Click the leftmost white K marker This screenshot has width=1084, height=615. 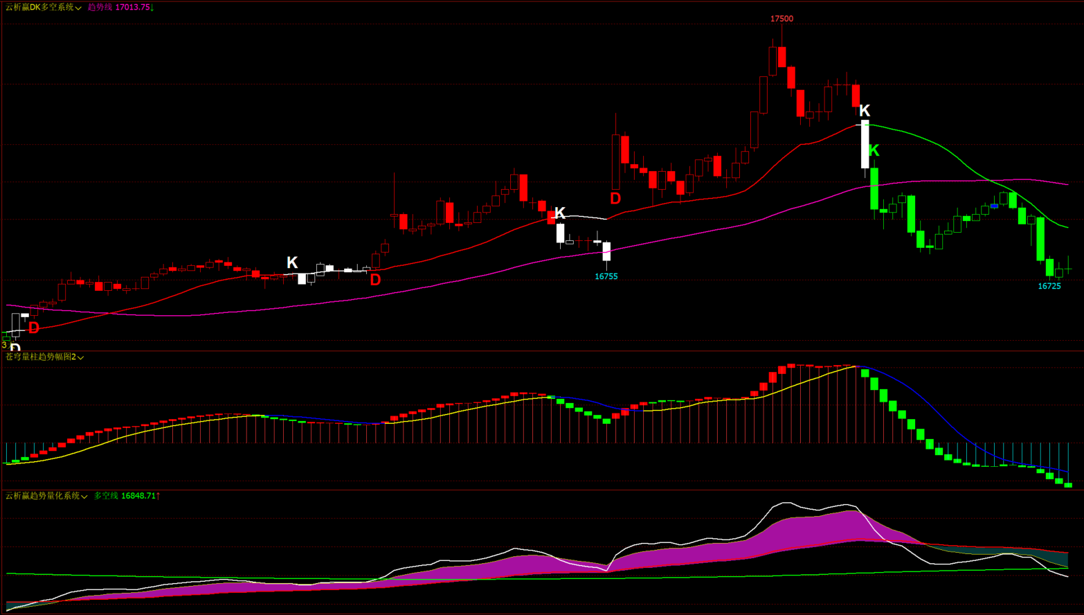pyautogui.click(x=292, y=262)
